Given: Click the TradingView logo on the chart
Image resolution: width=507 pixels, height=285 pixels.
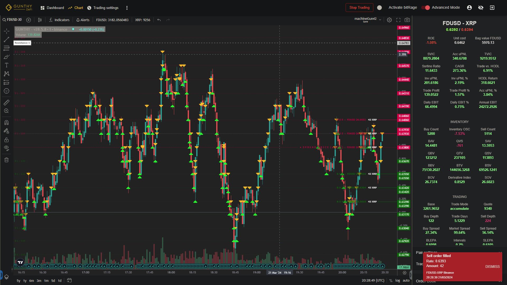Looking at the screenshot, I should (20, 262).
